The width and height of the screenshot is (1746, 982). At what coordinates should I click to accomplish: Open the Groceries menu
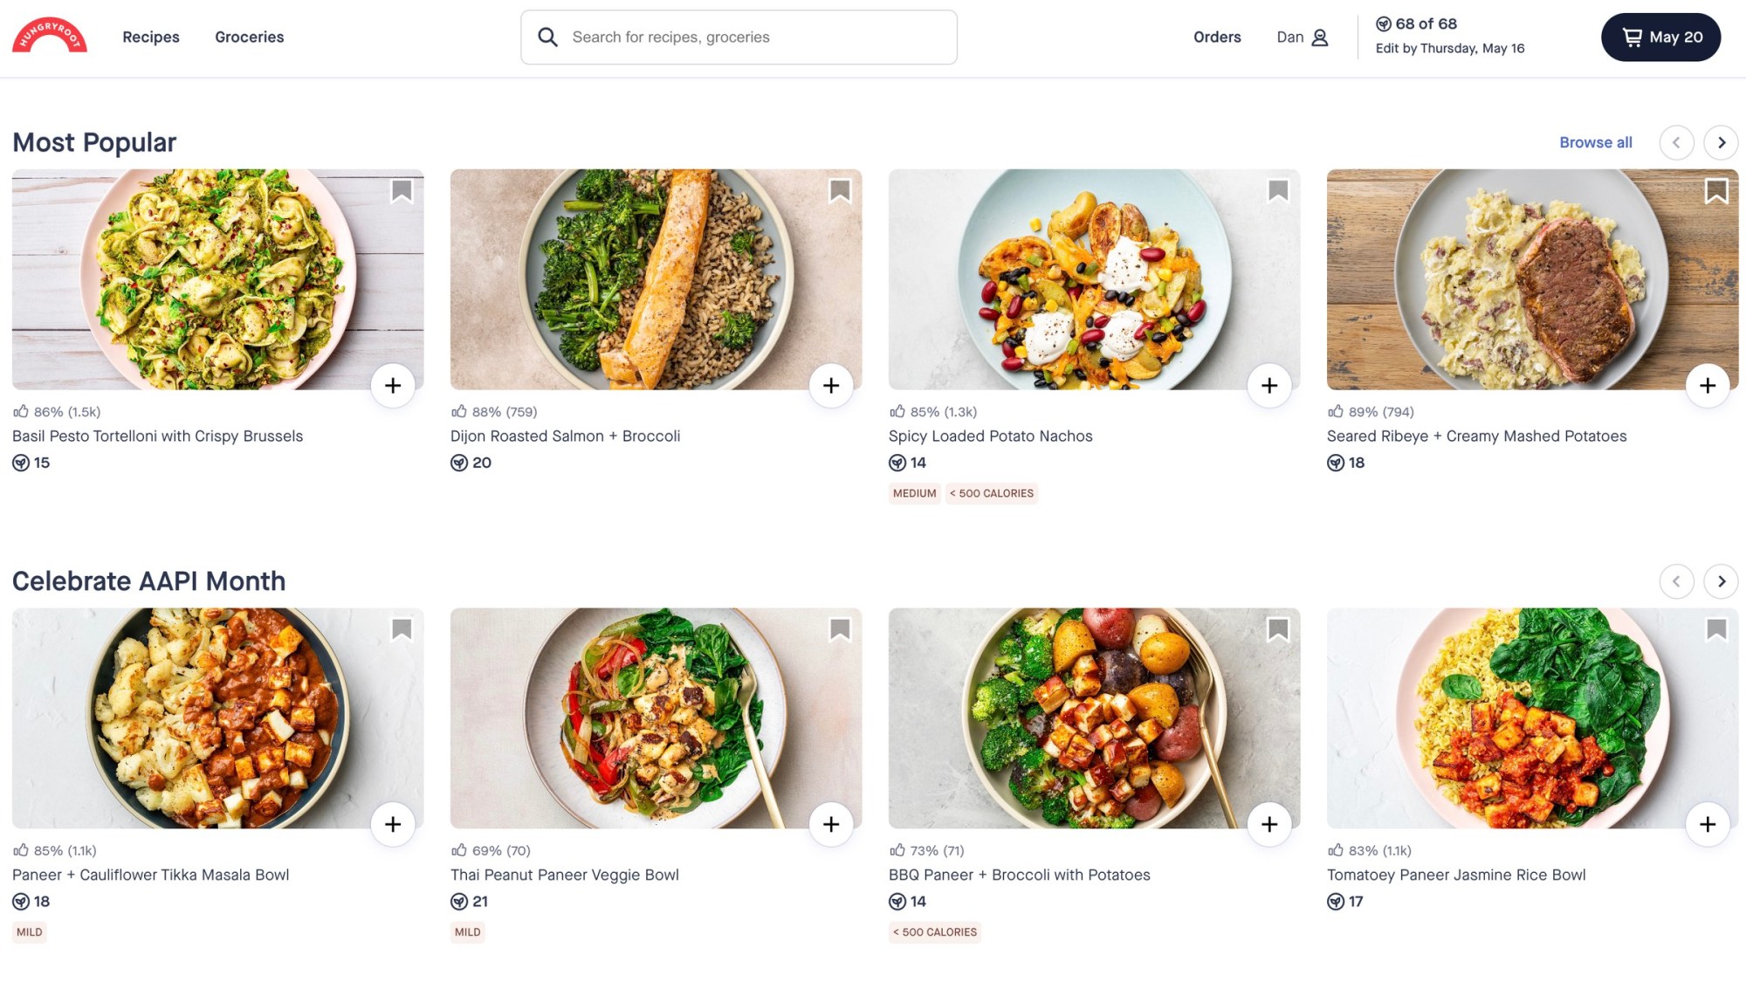pyautogui.click(x=249, y=37)
